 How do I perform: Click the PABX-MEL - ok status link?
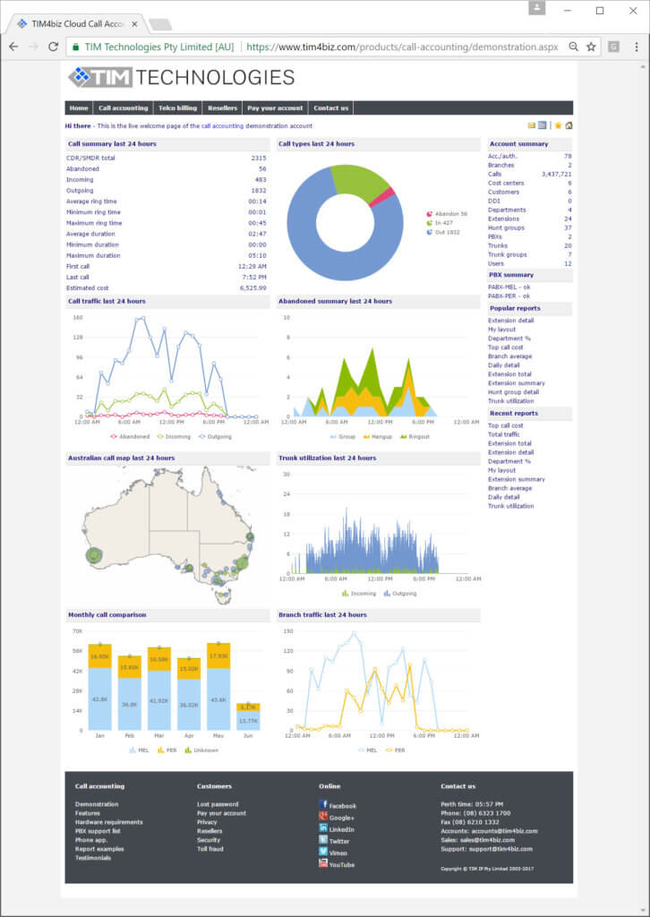point(509,287)
